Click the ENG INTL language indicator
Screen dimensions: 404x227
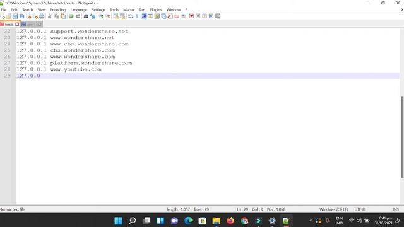point(340,221)
